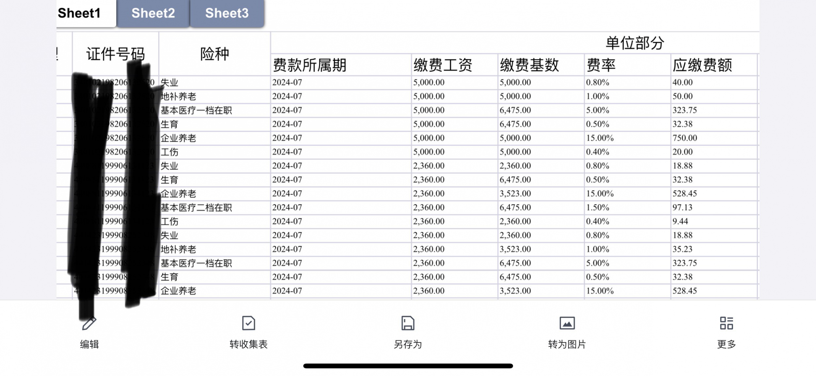The image size is (816, 376).
Task: Click the 费率 column header
Action: pyautogui.click(x=627, y=65)
